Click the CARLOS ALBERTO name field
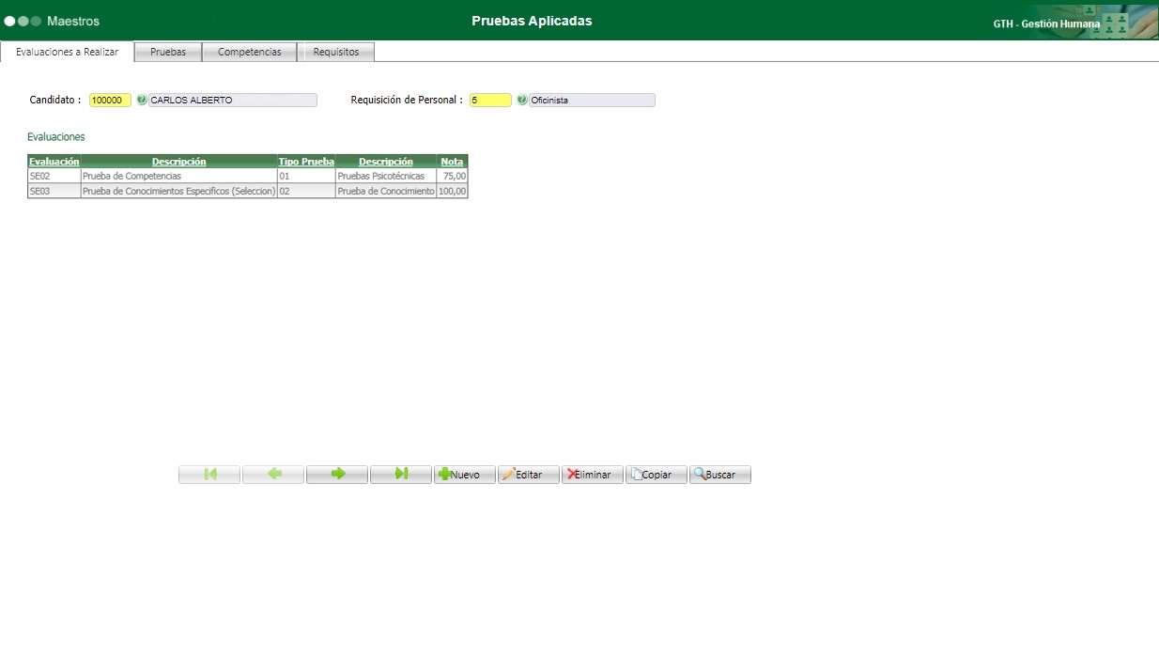 (x=233, y=100)
